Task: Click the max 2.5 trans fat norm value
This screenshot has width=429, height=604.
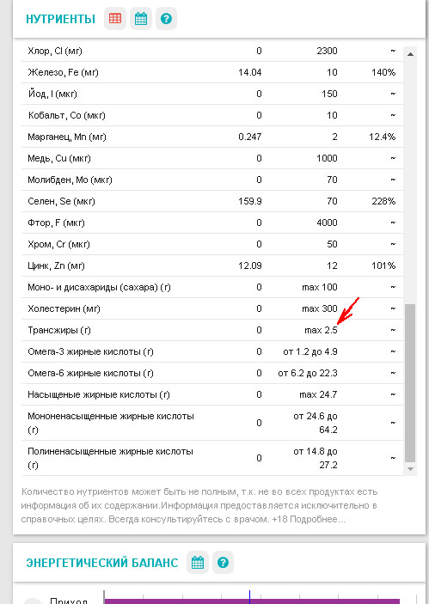Action: (321, 330)
